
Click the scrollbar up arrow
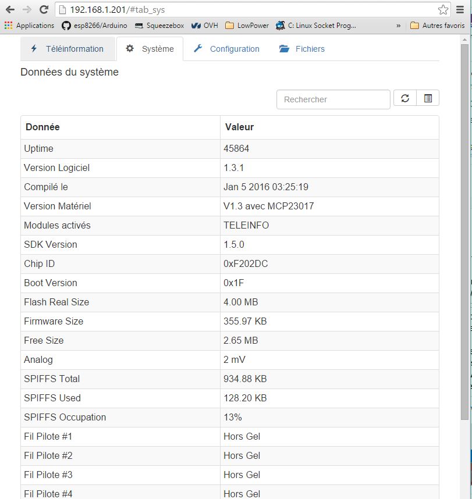464,39
